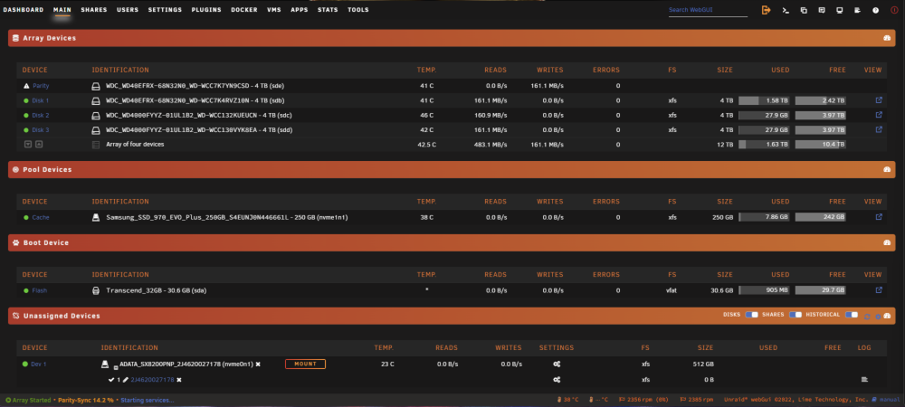The height and width of the screenshot is (407, 905).
Task: Open the DOCKER tab
Action: coord(244,10)
